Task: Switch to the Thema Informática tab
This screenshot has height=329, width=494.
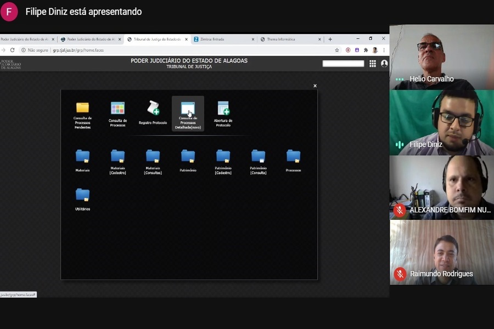Action: click(x=288, y=39)
